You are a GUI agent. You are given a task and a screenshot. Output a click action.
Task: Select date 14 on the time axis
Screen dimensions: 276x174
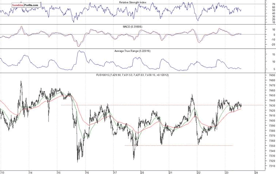point(31,172)
